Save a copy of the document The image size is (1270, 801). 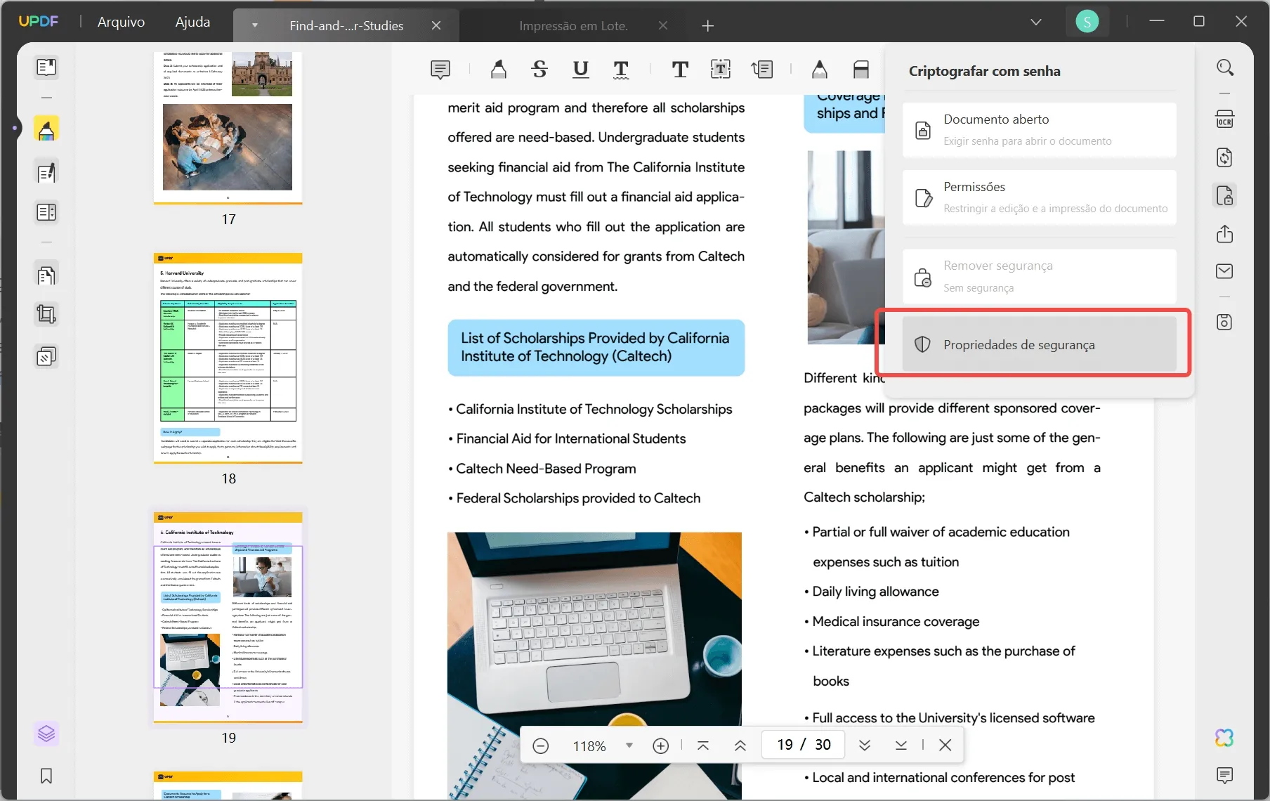(1226, 322)
